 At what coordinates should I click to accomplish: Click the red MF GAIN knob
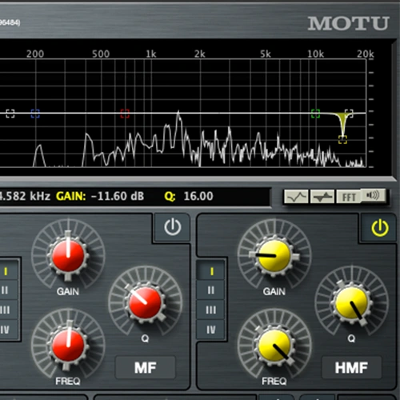pos(68,255)
